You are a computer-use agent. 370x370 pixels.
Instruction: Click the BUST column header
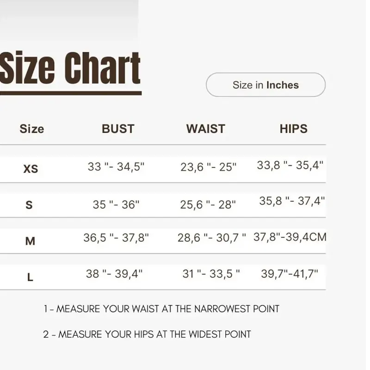[118, 129]
